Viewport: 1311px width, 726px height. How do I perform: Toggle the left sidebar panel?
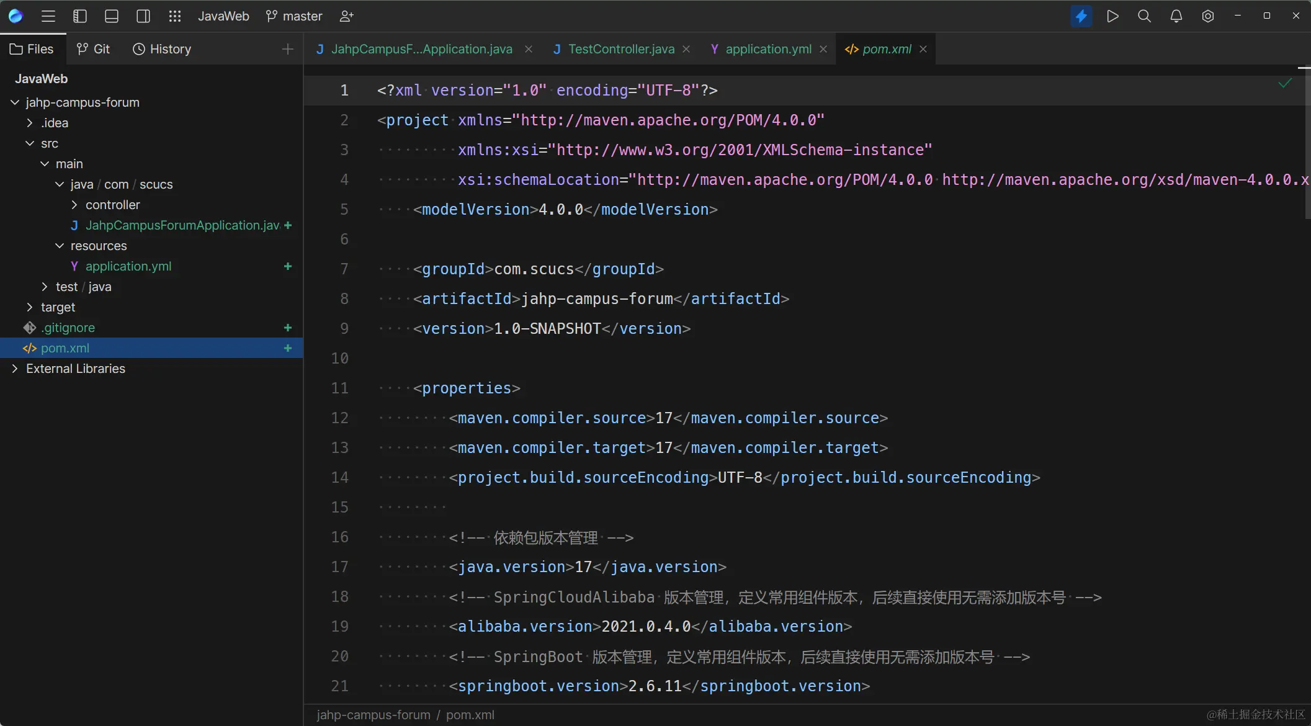(x=80, y=16)
